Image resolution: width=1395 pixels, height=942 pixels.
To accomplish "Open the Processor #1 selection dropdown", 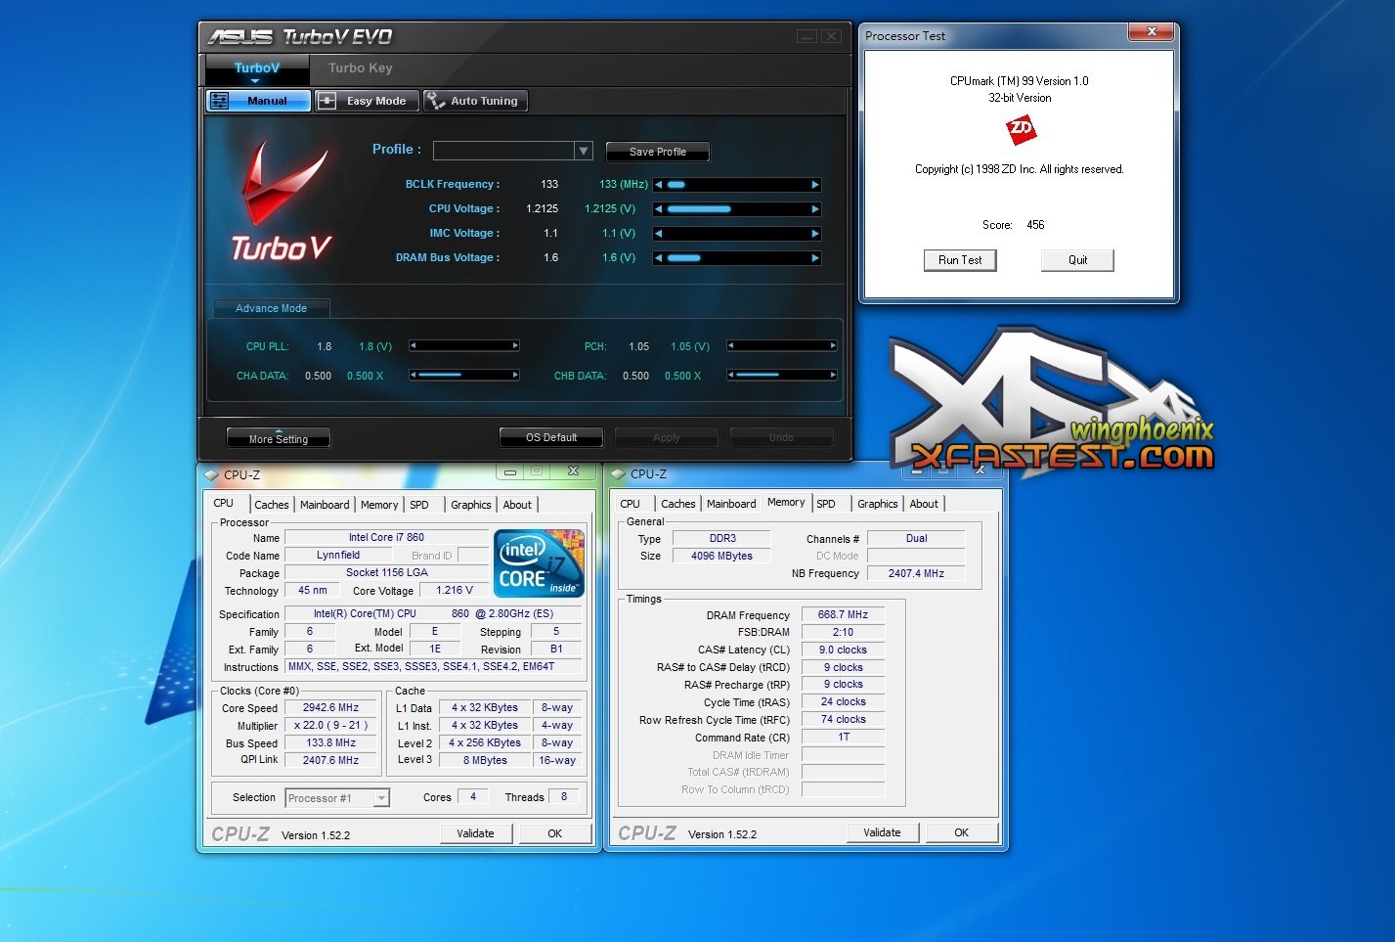I will [x=381, y=798].
